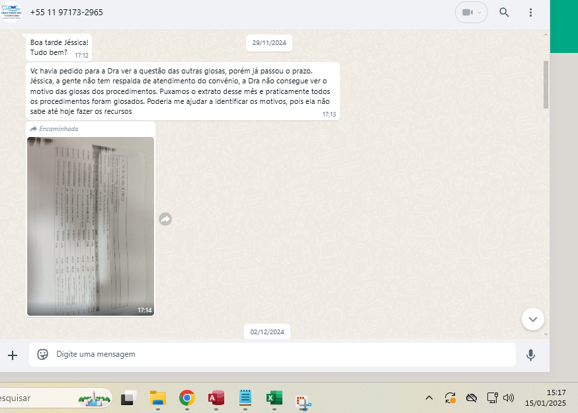The width and height of the screenshot is (578, 413).
Task: Click the taskbar search box
Action: [x=56, y=398]
